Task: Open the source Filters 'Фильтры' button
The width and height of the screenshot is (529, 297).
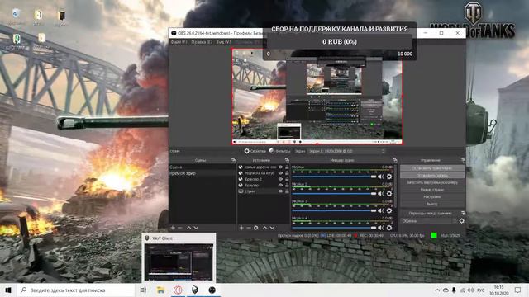Action: [x=280, y=151]
